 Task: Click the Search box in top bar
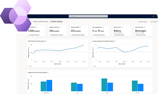[x=88, y=16]
